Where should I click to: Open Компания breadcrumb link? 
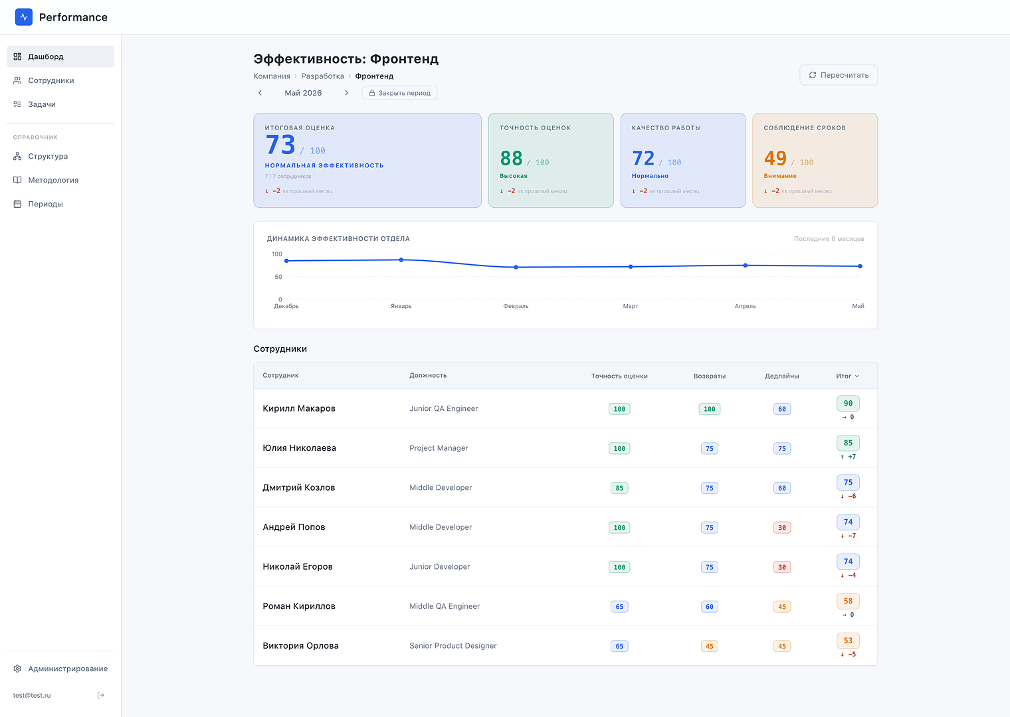tap(272, 76)
